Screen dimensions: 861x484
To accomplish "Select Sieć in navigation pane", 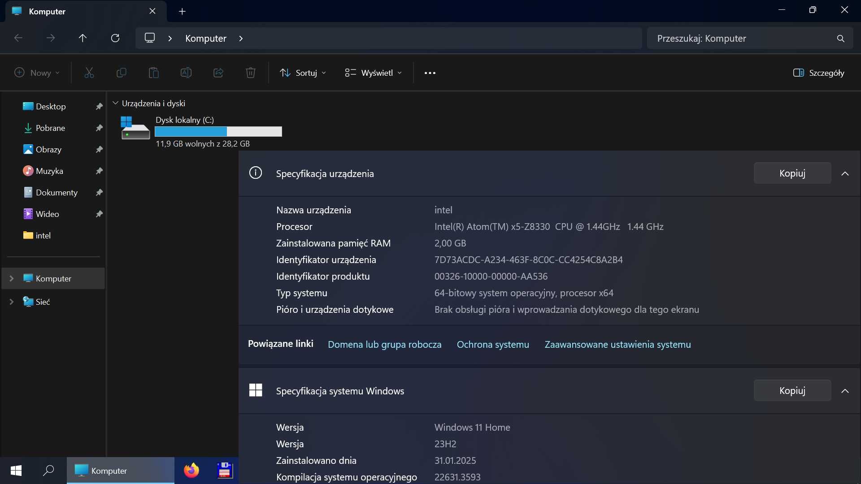I will pyautogui.click(x=43, y=302).
